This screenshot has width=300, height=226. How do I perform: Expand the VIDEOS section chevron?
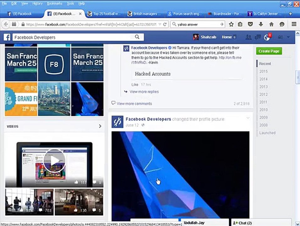tap(100, 126)
